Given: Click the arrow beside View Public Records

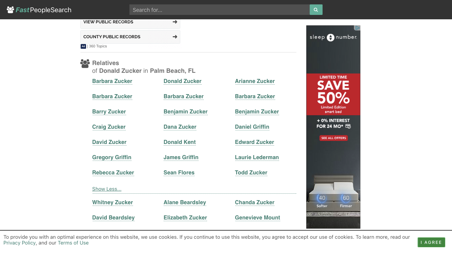Looking at the screenshot, I should (x=175, y=22).
